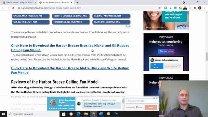This screenshot has width=208, height=117.
Task: Bookmark this page with the star icon
Action: coord(160,8)
